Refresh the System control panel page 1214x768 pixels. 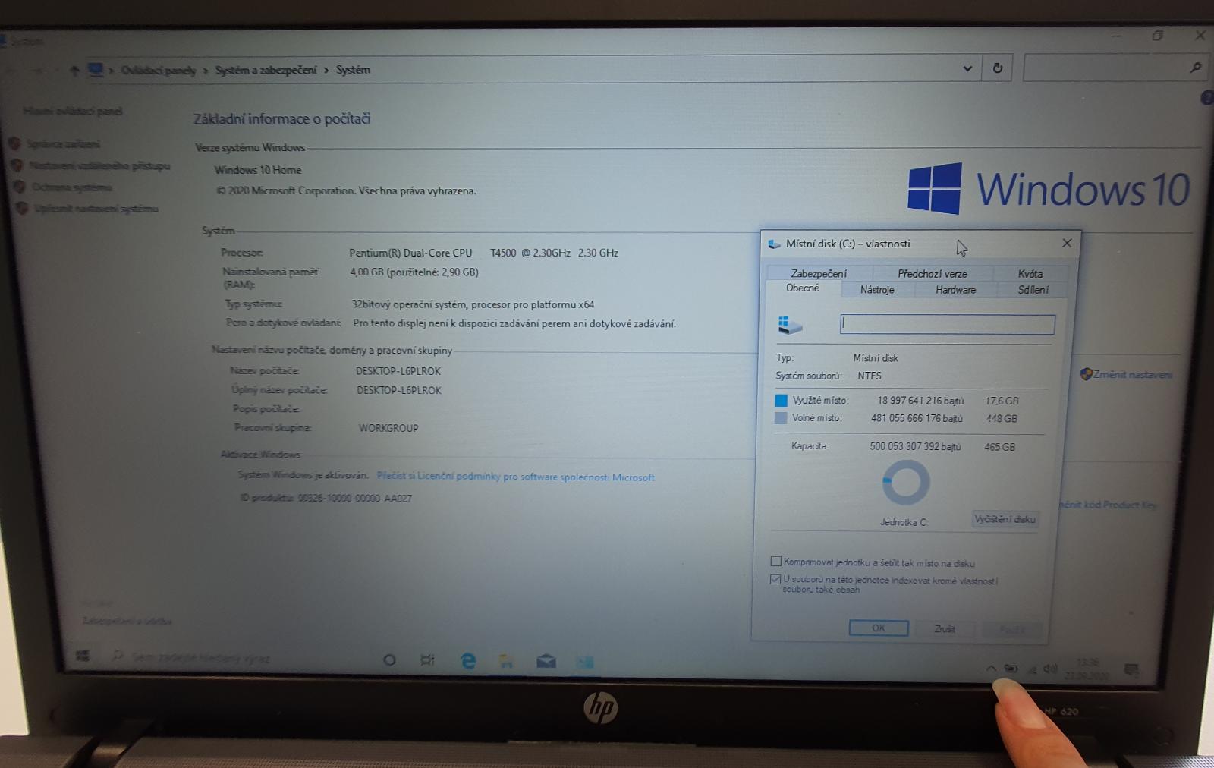[x=998, y=68]
